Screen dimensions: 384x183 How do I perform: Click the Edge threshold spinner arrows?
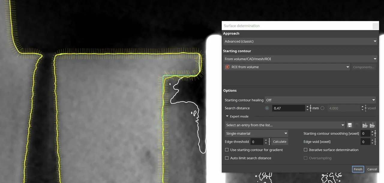coord(266,142)
